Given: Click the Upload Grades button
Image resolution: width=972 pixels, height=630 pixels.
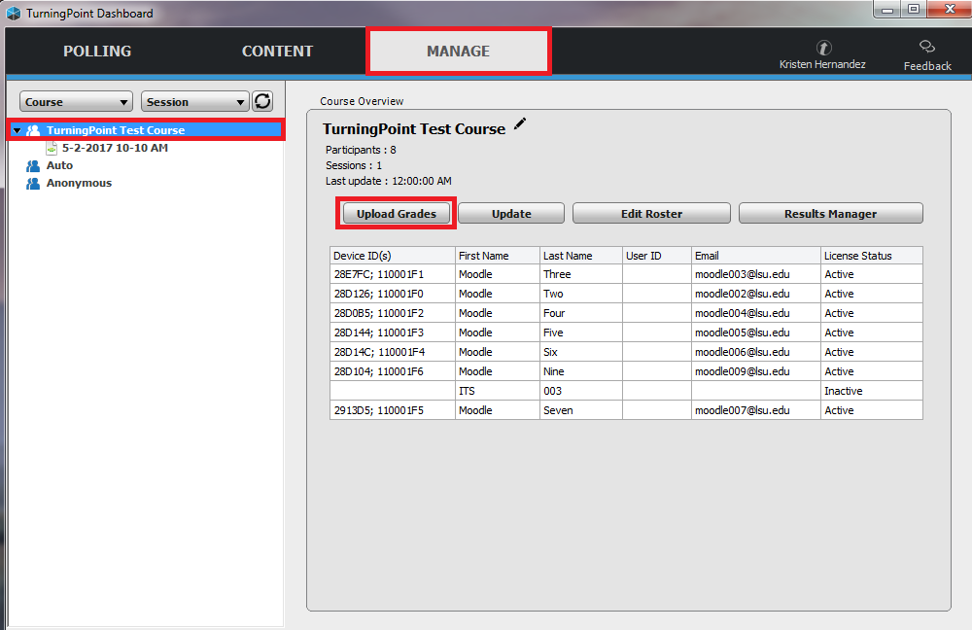Looking at the screenshot, I should pyautogui.click(x=397, y=213).
